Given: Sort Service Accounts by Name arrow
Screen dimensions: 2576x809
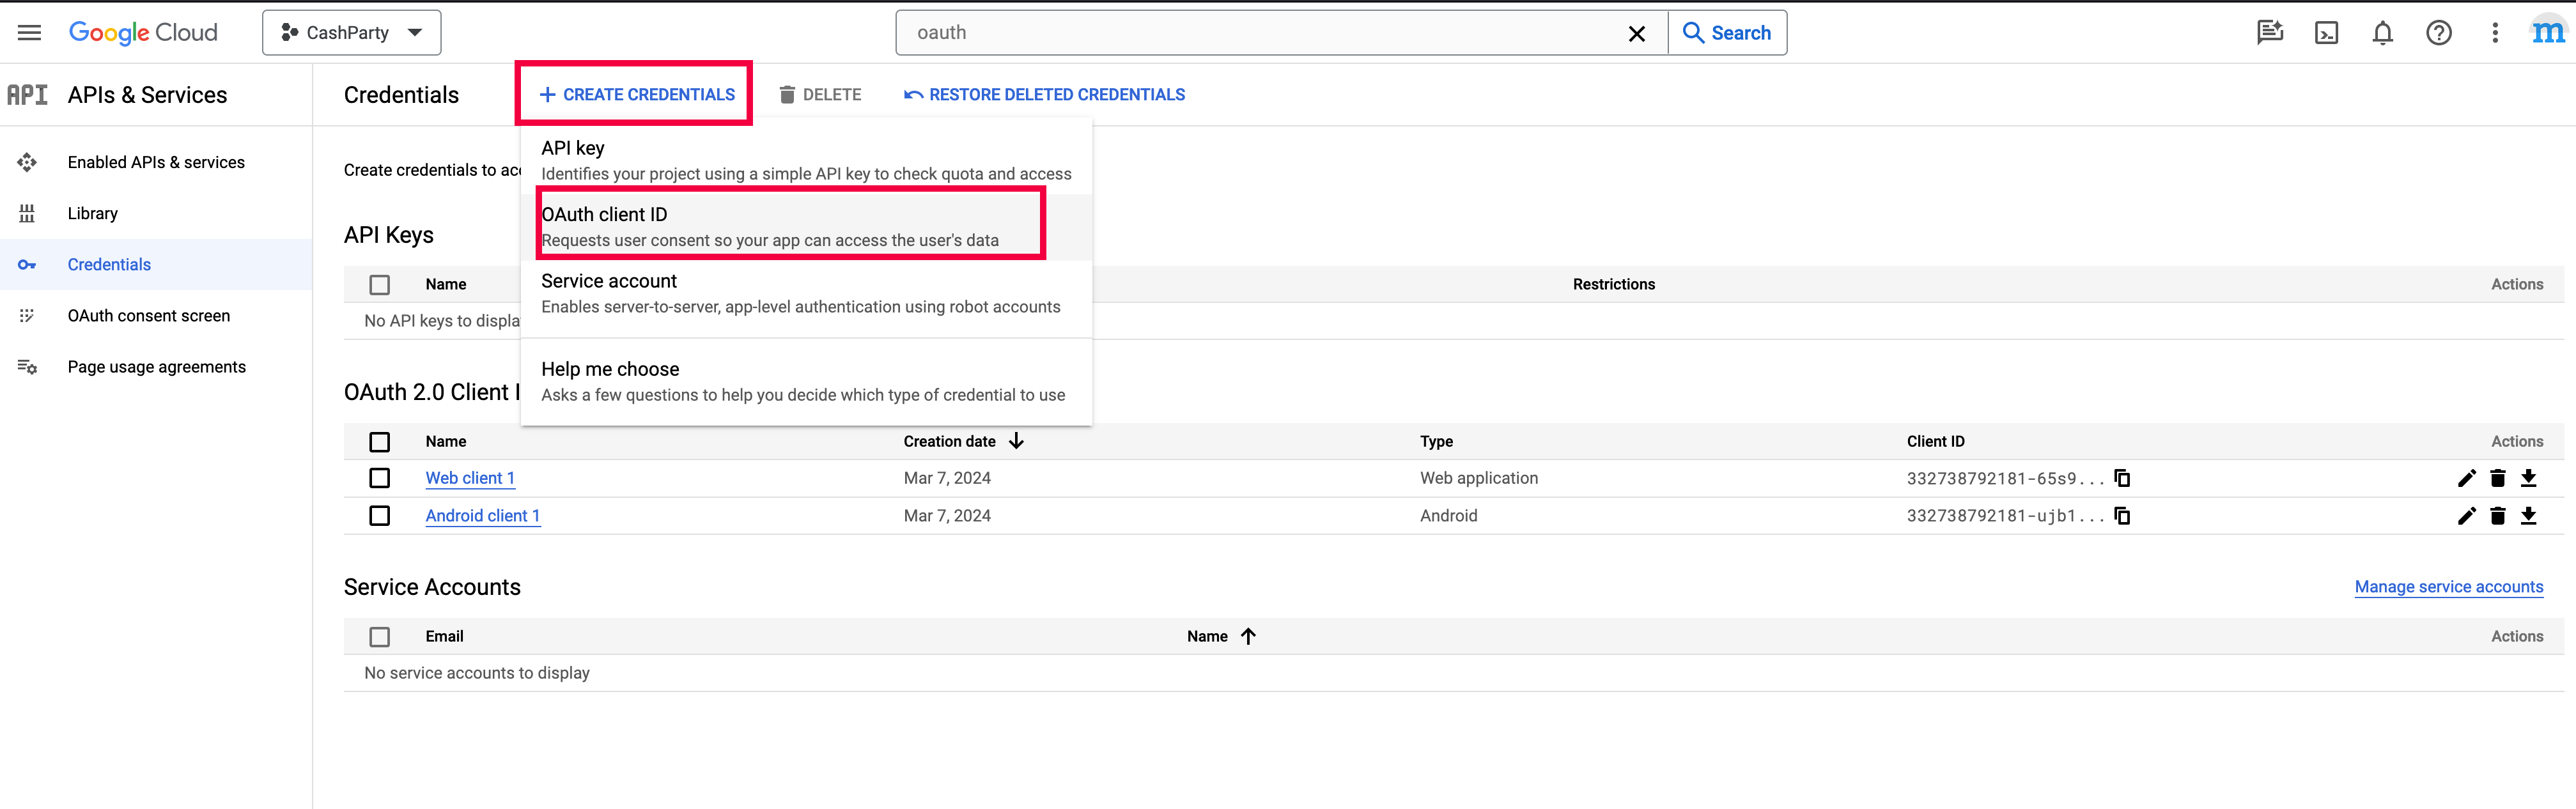Looking at the screenshot, I should click(x=1248, y=636).
